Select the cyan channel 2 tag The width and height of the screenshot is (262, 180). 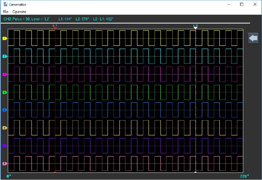click(x=5, y=57)
